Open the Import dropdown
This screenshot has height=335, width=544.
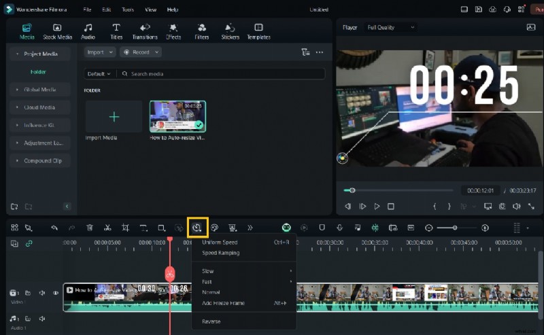tap(99, 52)
